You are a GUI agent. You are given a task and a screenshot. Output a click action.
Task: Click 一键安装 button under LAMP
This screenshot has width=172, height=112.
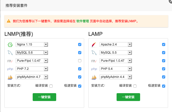tap(128, 97)
